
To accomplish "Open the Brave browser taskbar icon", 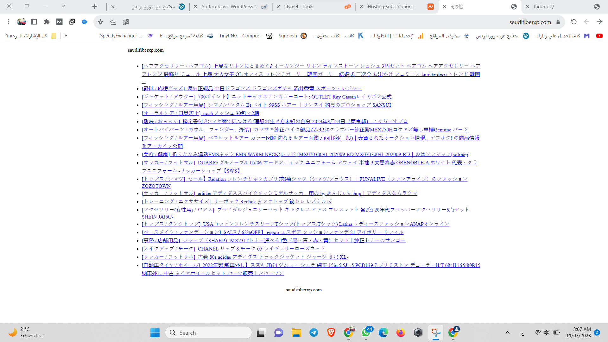I will point(331,332).
